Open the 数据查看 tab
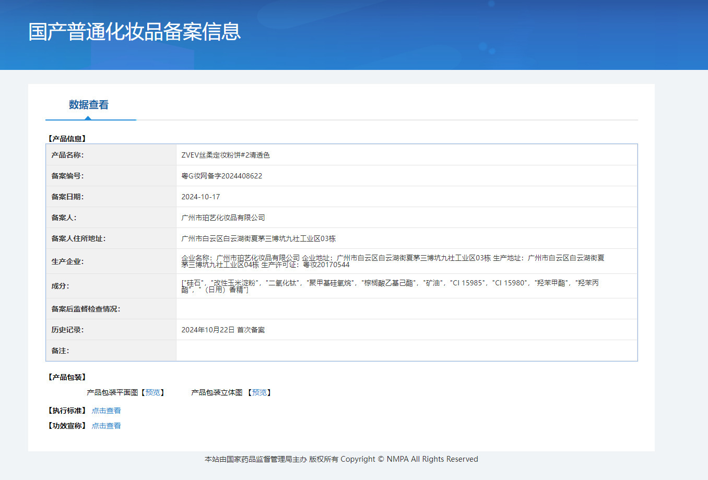This screenshot has height=480, width=708. (89, 105)
